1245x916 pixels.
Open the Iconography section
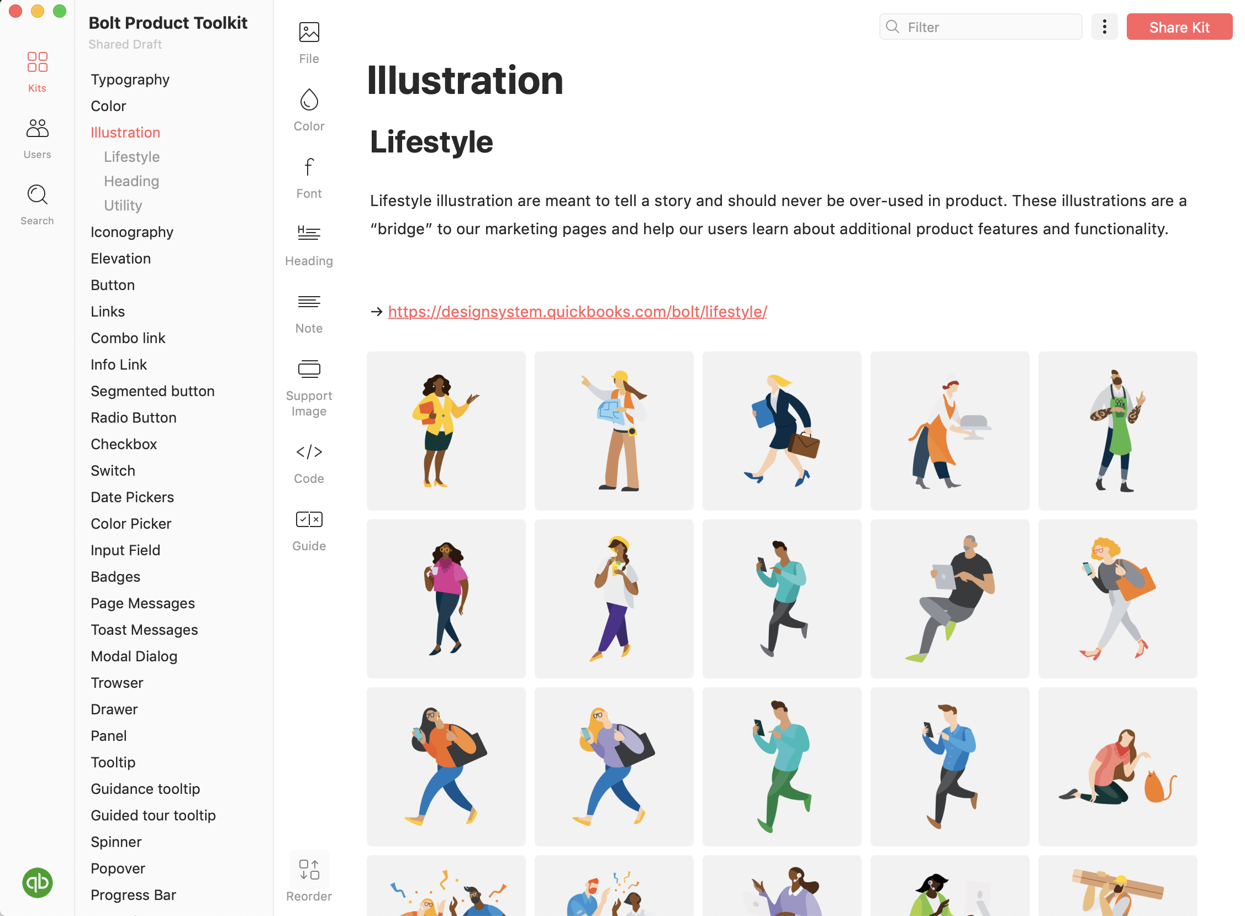(x=132, y=232)
